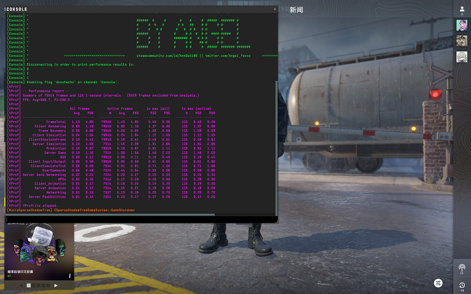Screen dimensions: 471x294
Task: Click the console vertical scrollbar
Action: [x=277, y=148]
